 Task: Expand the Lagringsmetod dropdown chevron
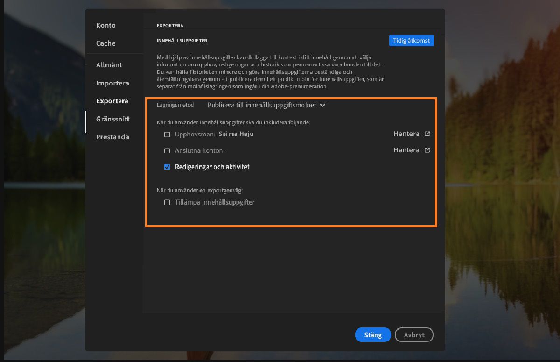(x=322, y=106)
